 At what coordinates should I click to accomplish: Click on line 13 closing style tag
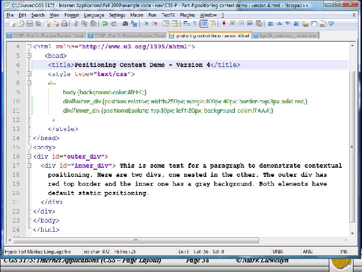(63, 129)
